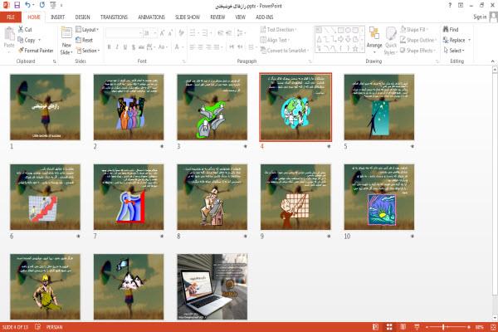Switch to Normal view in status bar

(x=375, y=327)
